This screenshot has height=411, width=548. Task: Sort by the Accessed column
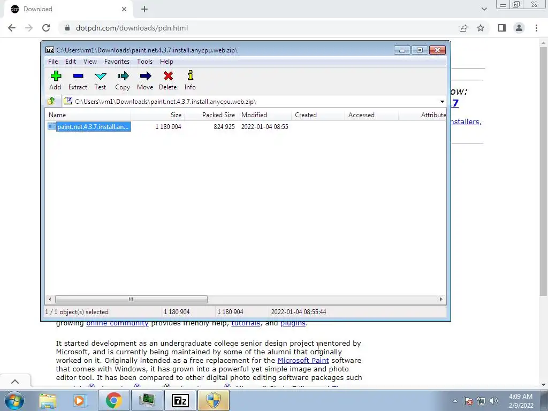371,115
